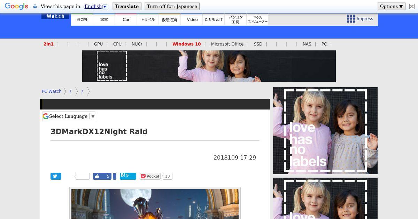Open the マウスコンピューター site tab
The height and width of the screenshot is (219, 418).
pos(257,19)
